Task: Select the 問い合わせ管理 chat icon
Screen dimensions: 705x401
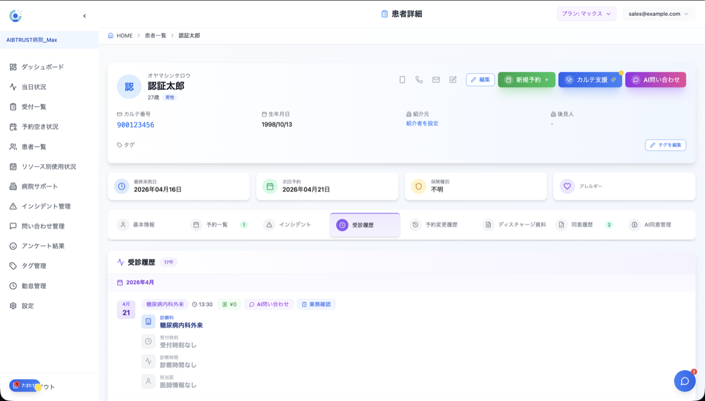Action: (x=14, y=226)
